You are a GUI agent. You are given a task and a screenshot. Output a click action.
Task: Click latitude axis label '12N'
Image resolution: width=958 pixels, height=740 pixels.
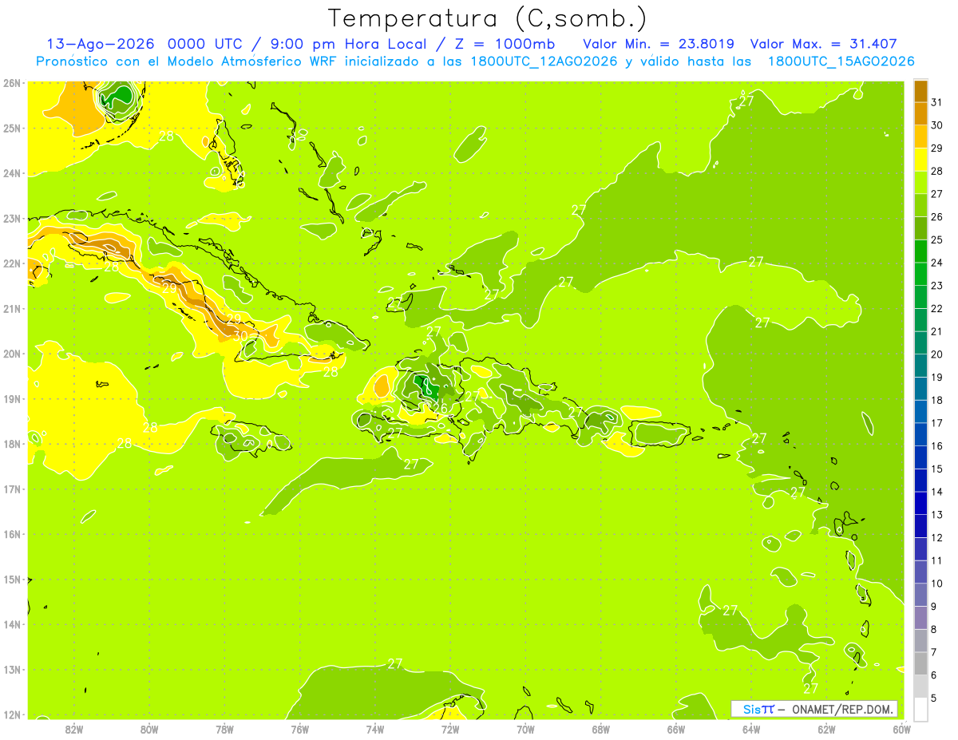pos(11,714)
